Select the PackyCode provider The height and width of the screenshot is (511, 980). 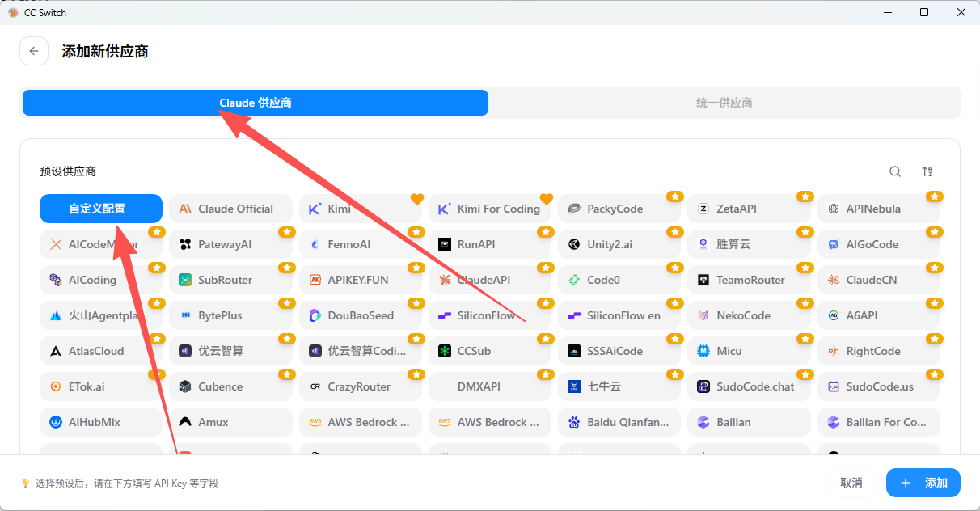[619, 209]
